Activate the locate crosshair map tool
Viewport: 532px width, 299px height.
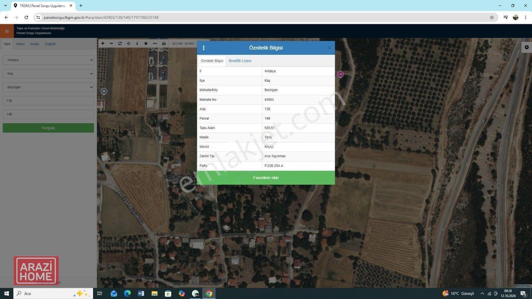point(129,44)
